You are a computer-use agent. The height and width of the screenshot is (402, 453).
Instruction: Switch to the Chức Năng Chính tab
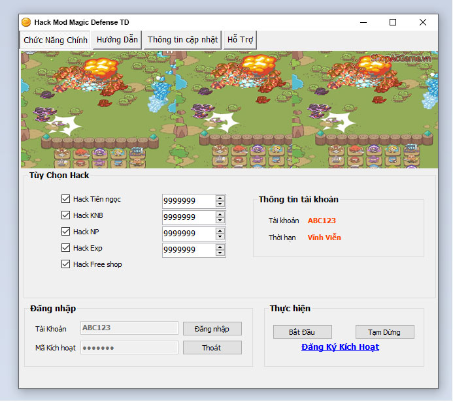click(x=55, y=40)
